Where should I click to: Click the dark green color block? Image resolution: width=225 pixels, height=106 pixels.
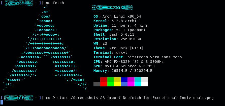tap(111, 80)
